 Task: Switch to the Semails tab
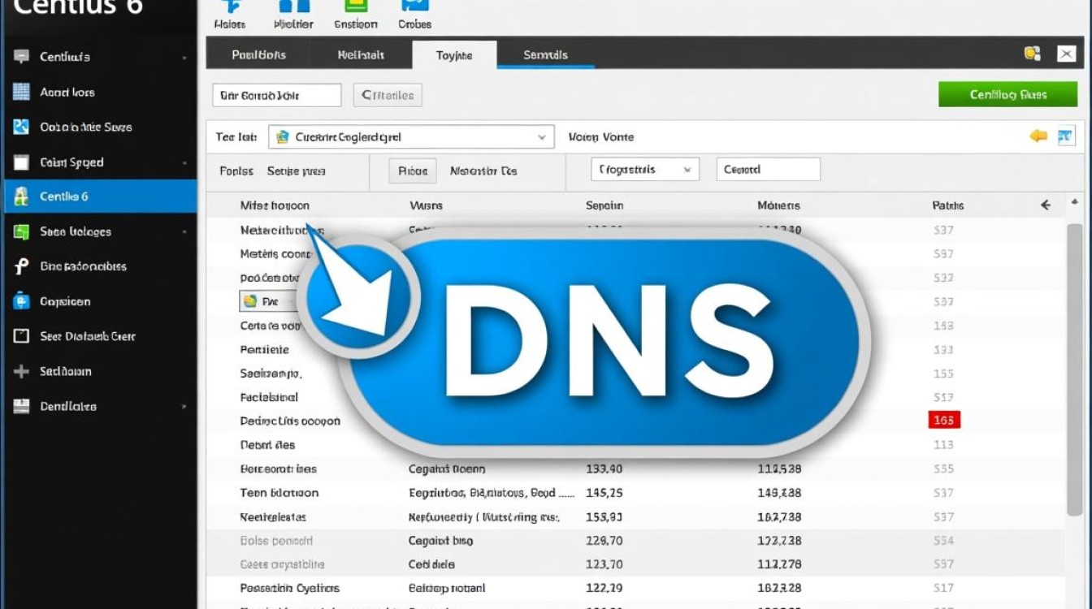(545, 54)
